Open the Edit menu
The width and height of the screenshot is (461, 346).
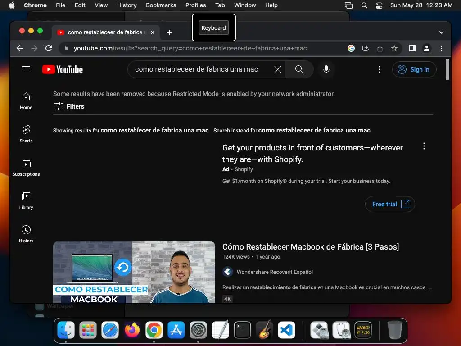(80, 5)
